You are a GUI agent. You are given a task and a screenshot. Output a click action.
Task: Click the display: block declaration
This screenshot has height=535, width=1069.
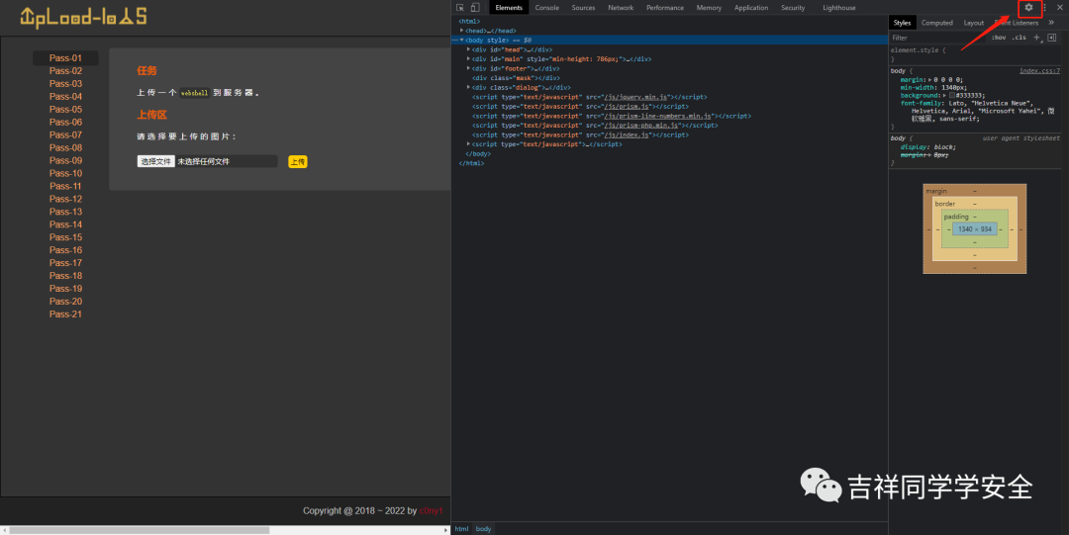pyautogui.click(x=927, y=147)
